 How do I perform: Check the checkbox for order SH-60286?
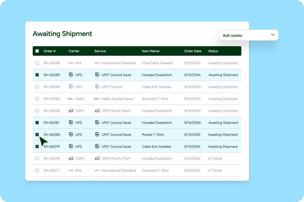(x=37, y=63)
